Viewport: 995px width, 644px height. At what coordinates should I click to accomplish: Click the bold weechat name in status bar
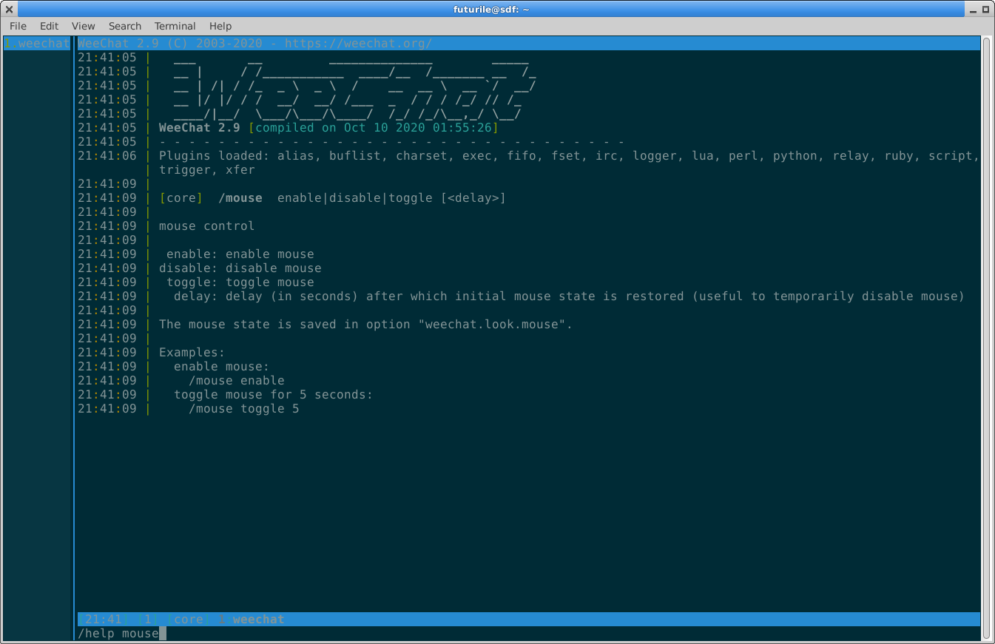258,620
